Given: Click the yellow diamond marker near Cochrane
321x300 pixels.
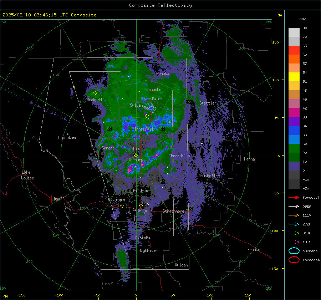Looking at the screenshot, I should pyautogui.click(x=122, y=206).
